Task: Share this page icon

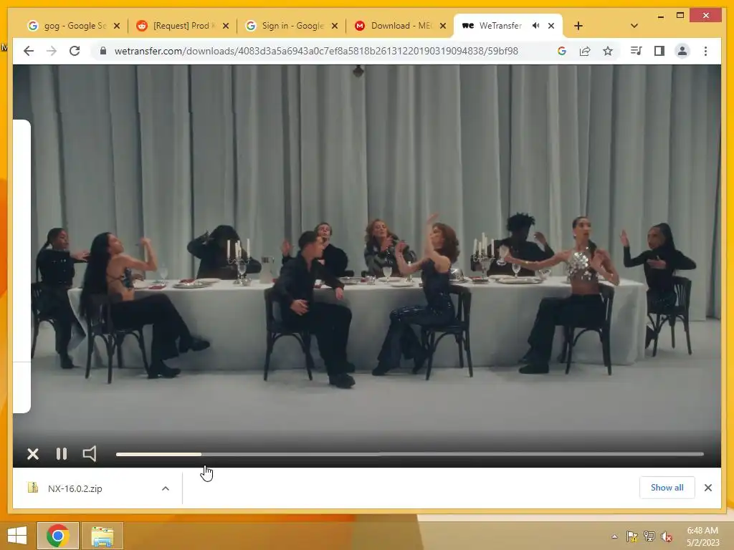Action: 585,51
